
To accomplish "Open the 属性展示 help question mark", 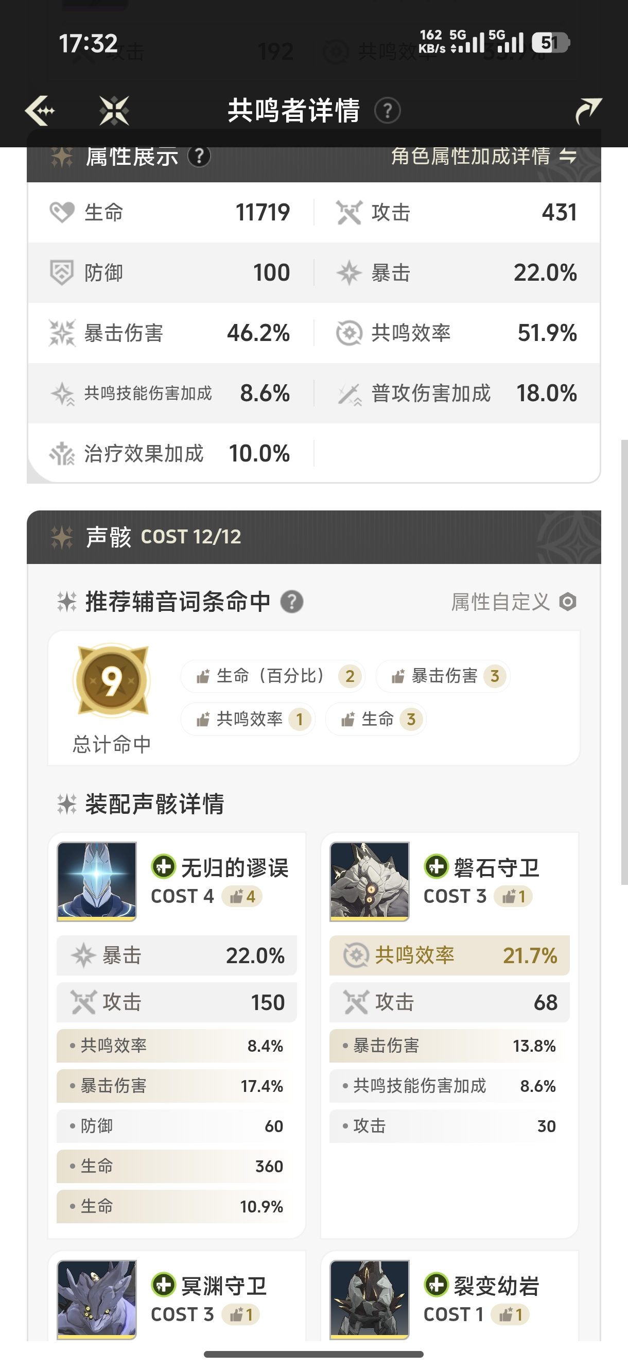I will 200,157.
